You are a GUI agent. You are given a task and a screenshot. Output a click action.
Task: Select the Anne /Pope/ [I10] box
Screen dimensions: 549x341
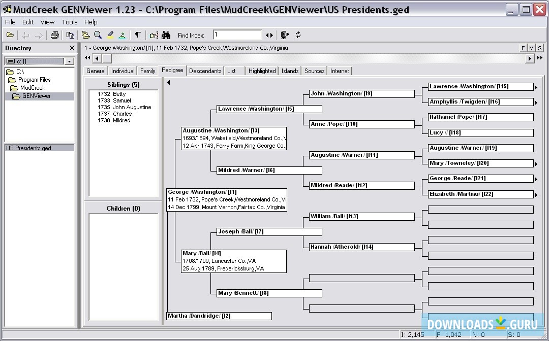pyautogui.click(x=362, y=124)
